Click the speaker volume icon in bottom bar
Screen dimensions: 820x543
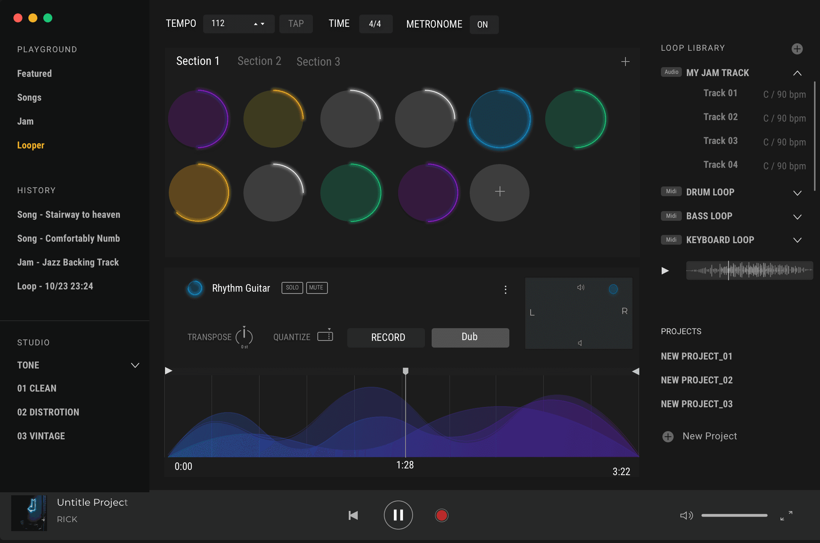coord(686,515)
